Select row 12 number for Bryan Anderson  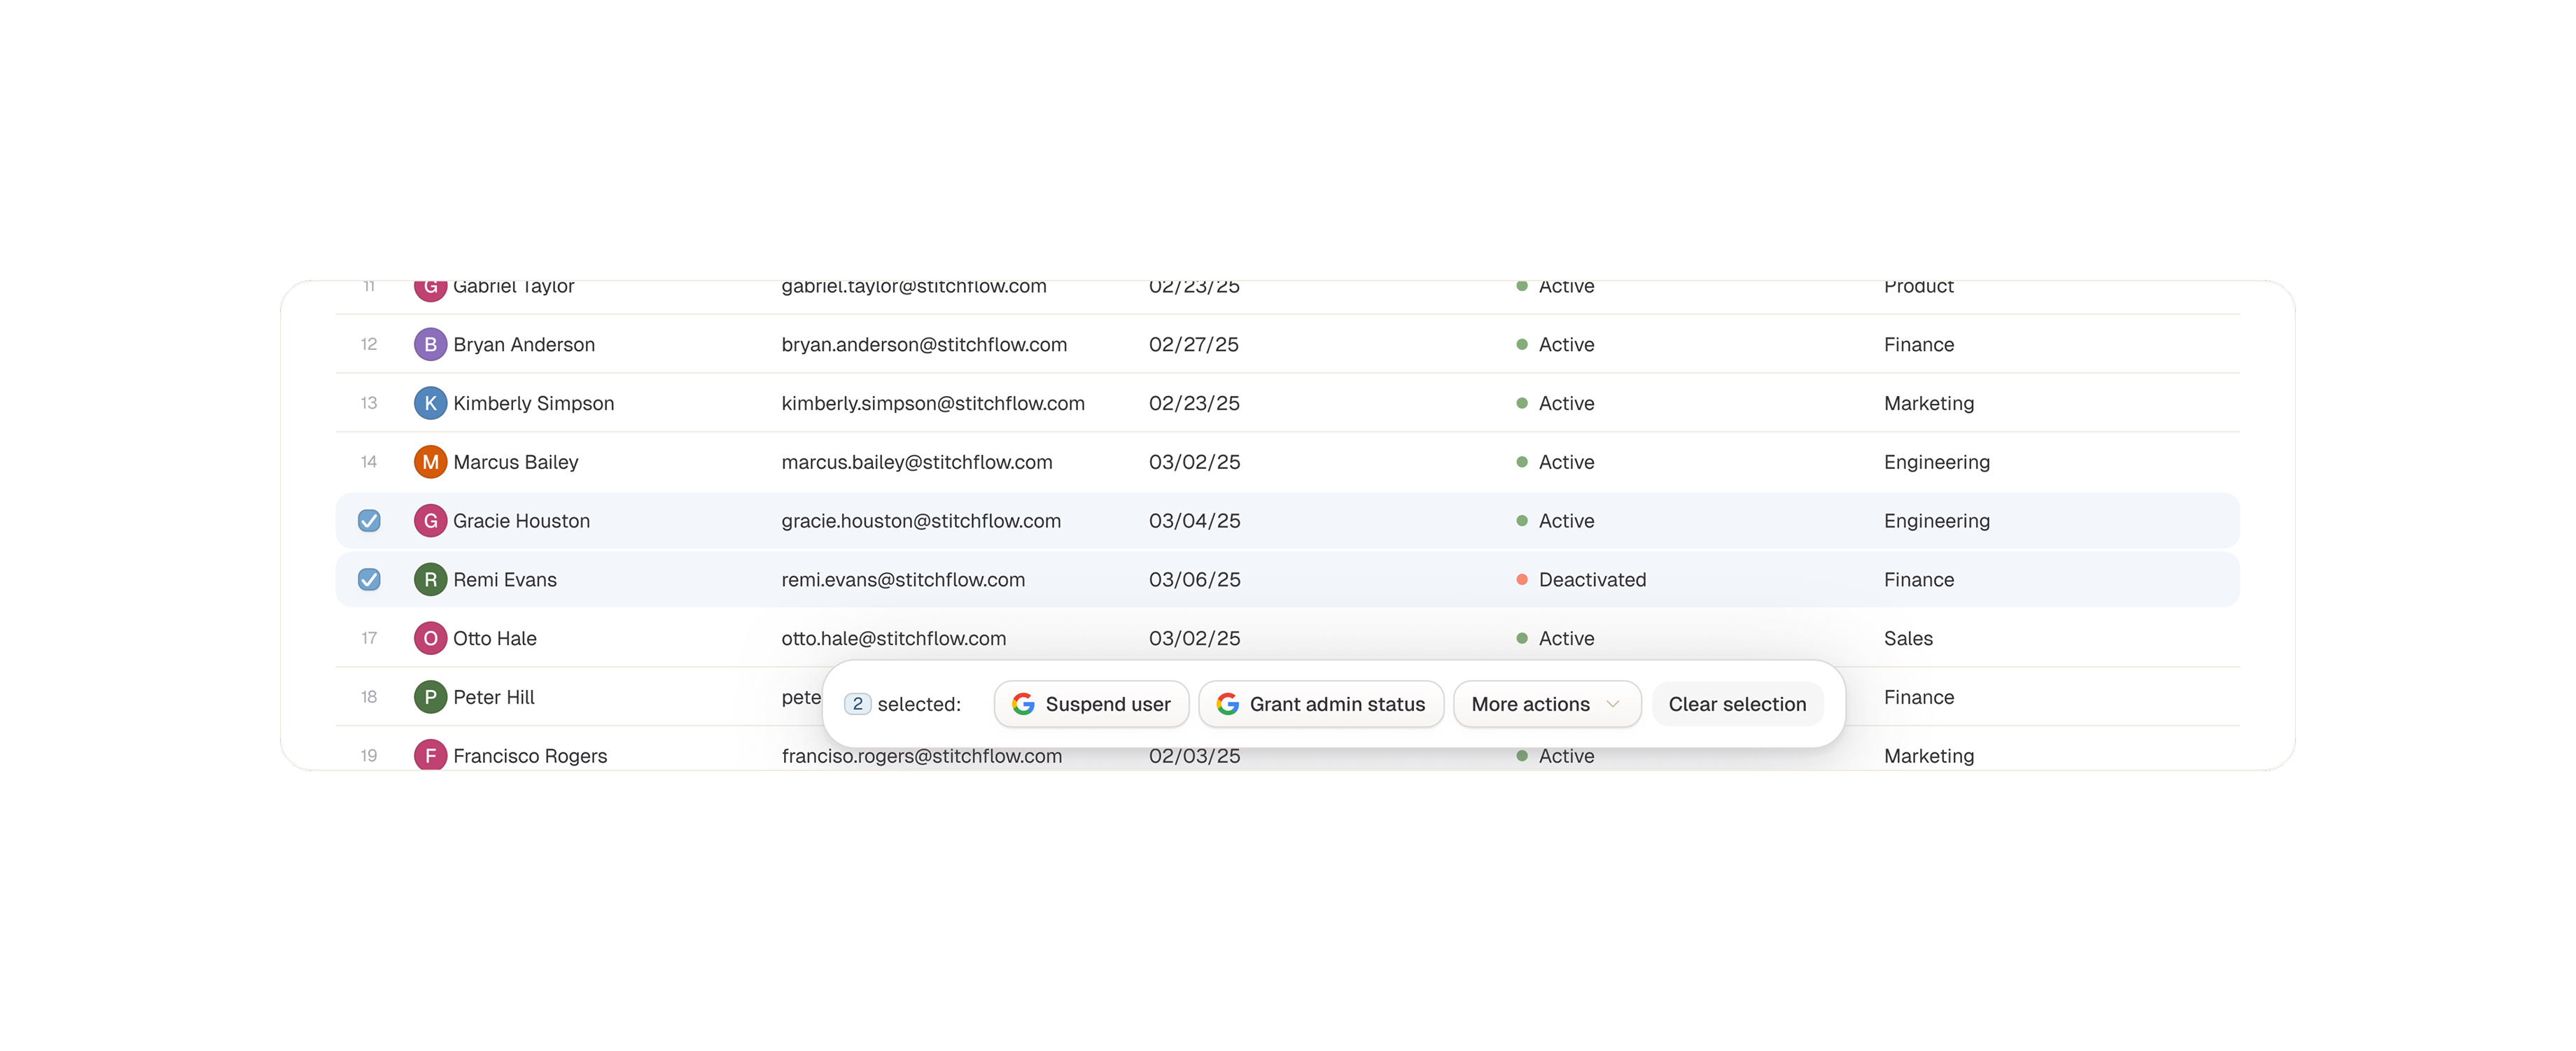pyautogui.click(x=369, y=344)
